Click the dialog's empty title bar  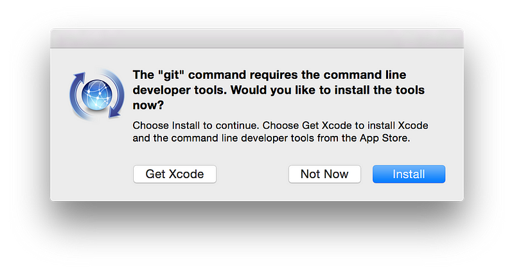[257, 38]
